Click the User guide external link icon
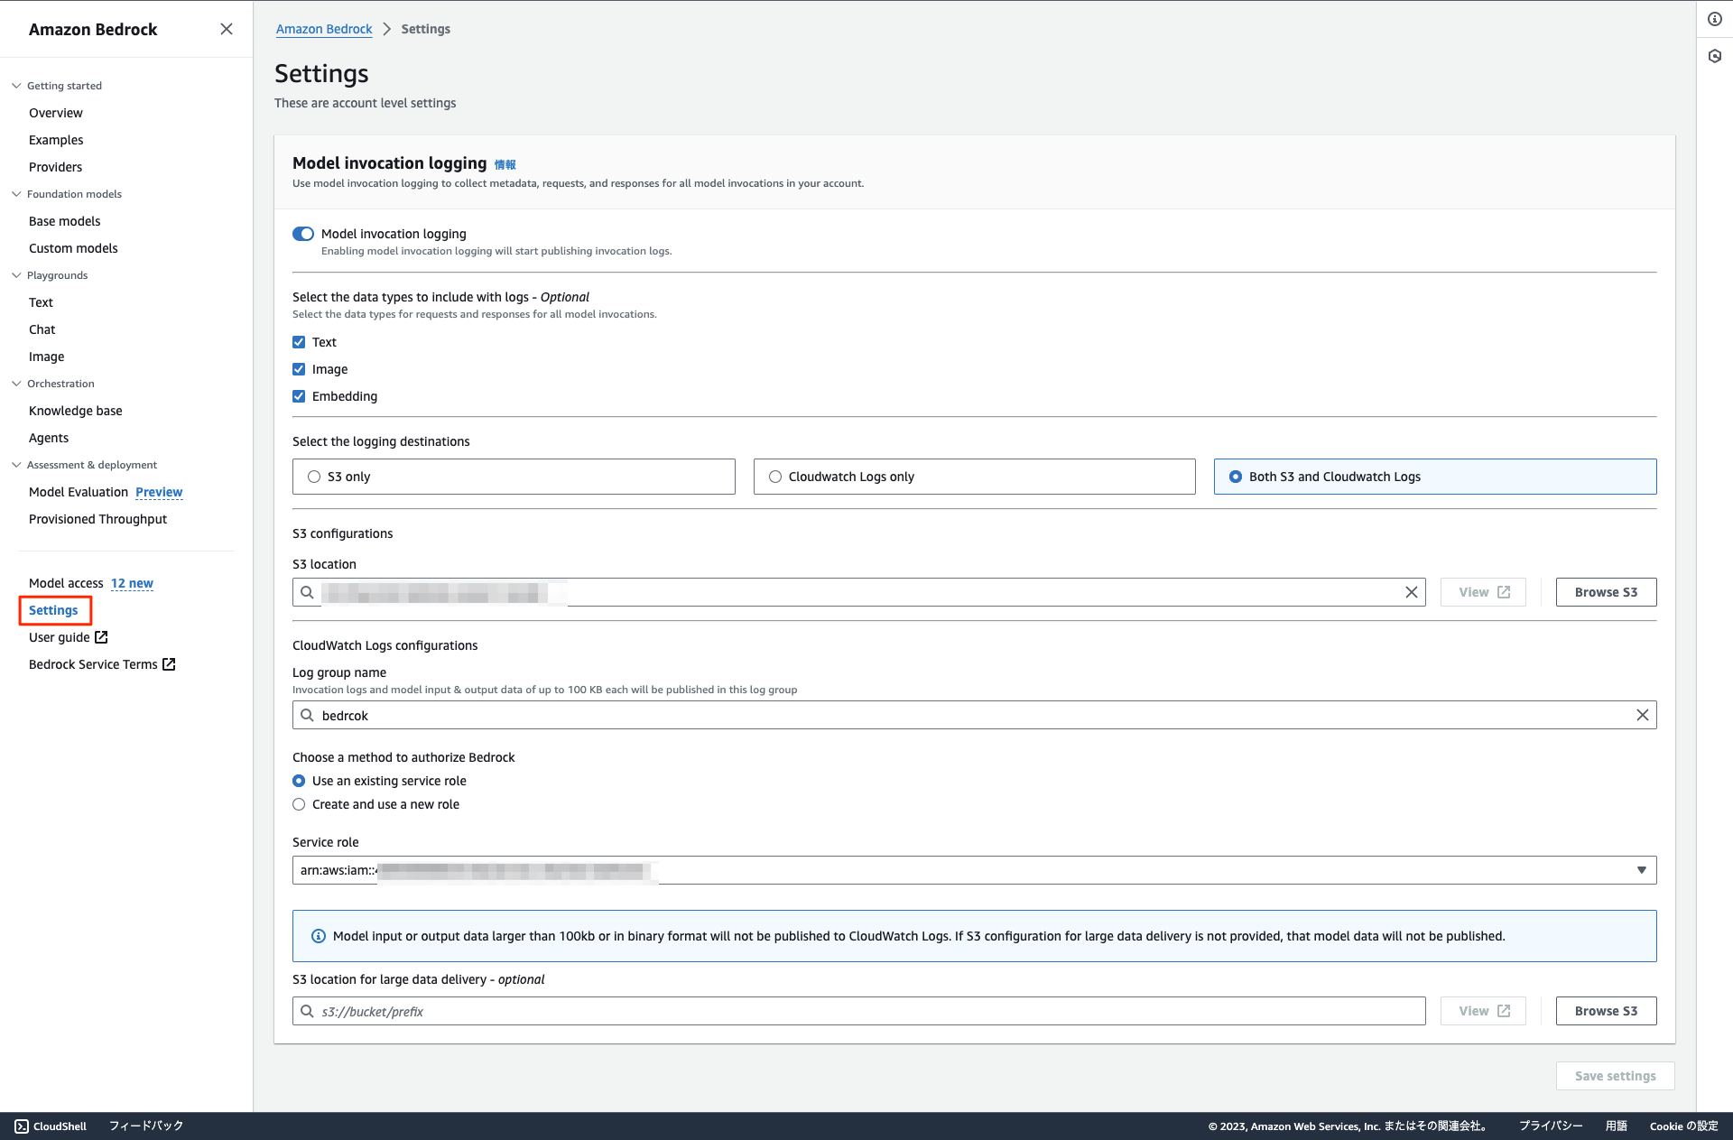 point(101,637)
